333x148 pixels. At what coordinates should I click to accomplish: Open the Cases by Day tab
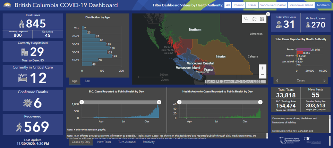click(x=81, y=142)
